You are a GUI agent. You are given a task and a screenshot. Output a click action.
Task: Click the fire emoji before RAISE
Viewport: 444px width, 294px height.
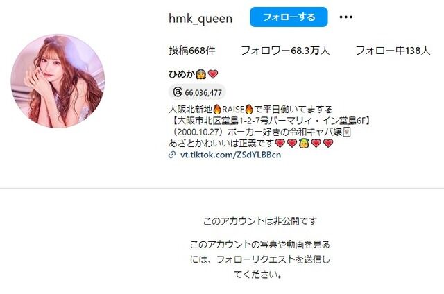pos(217,110)
